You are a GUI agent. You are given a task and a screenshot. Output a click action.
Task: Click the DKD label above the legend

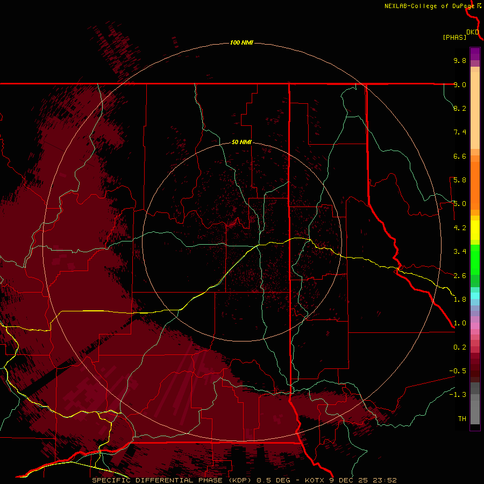[473, 32]
